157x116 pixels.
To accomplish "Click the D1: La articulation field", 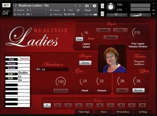I will (x=52, y=69).
